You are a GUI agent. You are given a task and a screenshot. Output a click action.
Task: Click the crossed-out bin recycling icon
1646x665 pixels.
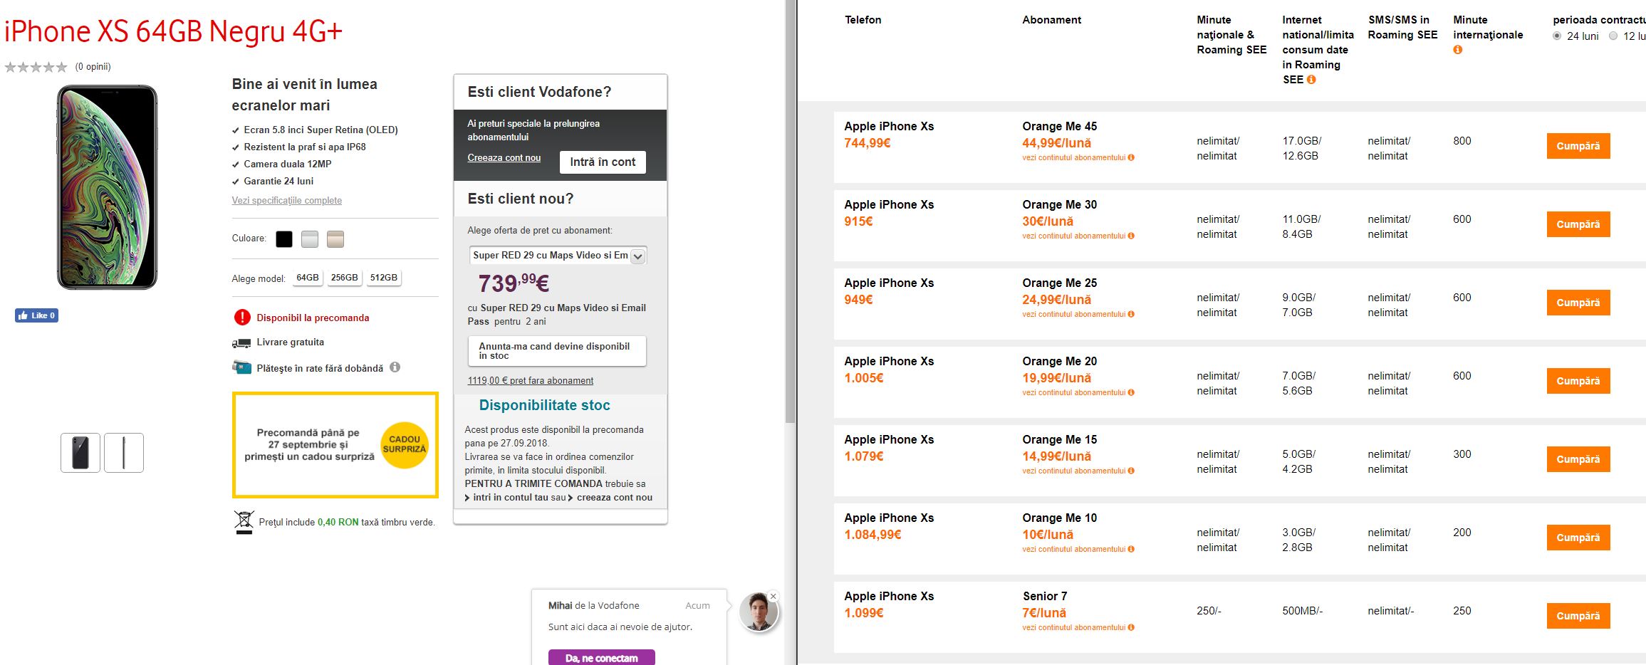[x=244, y=522]
